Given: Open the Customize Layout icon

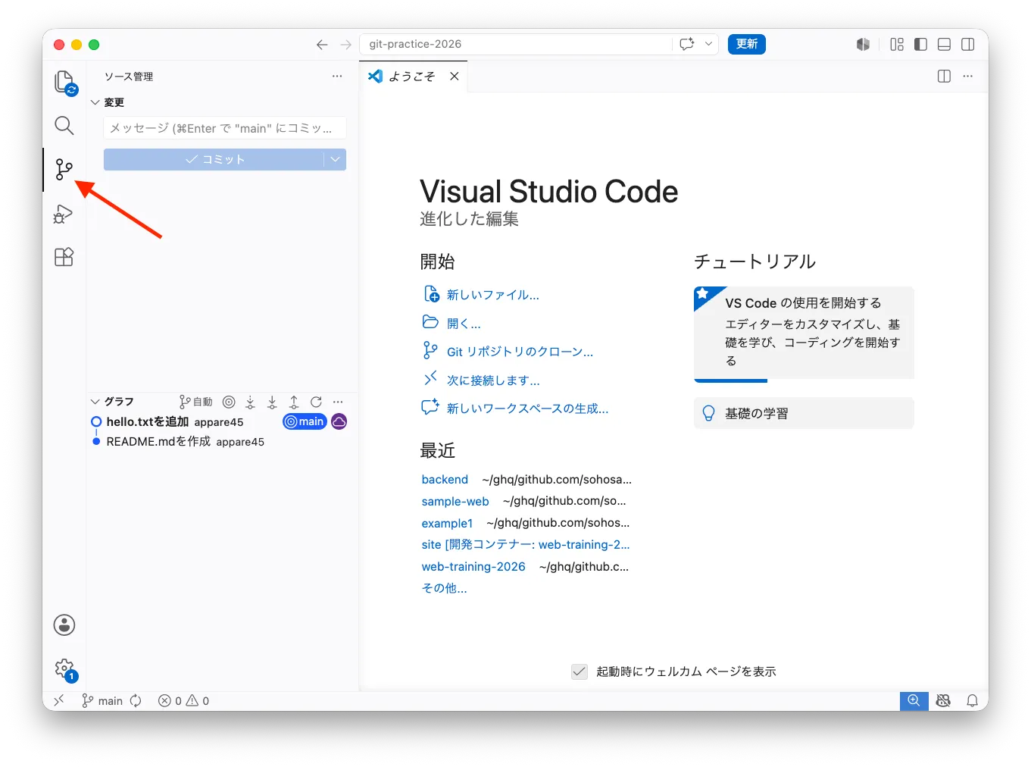Looking at the screenshot, I should click(x=897, y=45).
